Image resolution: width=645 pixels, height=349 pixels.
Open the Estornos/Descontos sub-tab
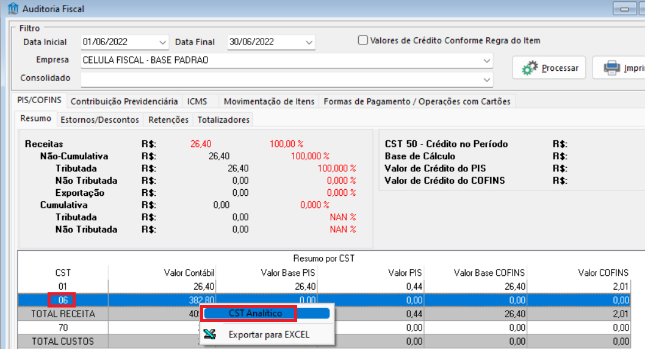point(99,120)
